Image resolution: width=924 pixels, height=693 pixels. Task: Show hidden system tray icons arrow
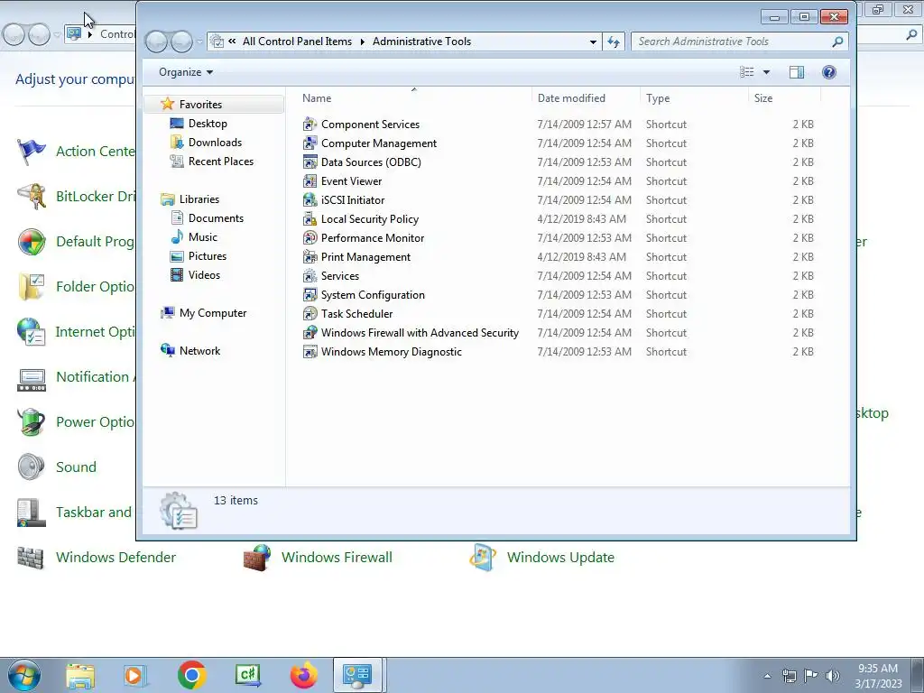(x=767, y=676)
